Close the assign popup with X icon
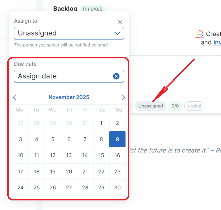 point(120,22)
